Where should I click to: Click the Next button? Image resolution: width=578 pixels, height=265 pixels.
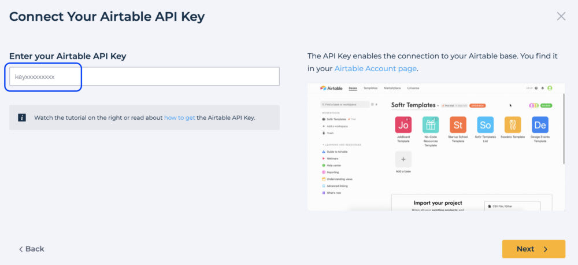[533, 249]
